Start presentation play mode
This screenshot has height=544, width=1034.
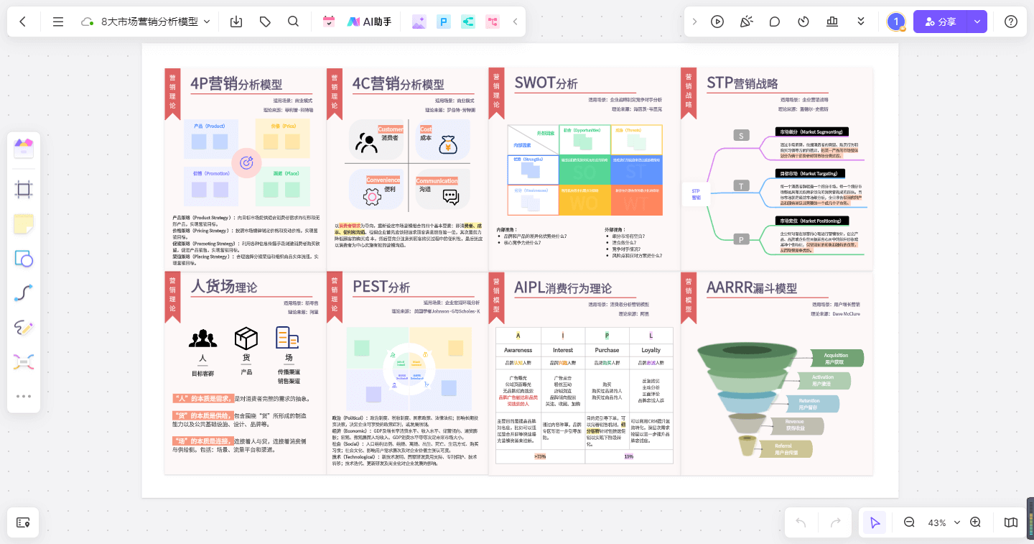point(717,22)
